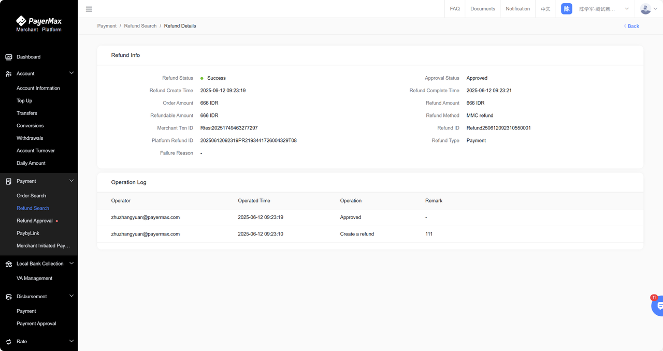Open Payment under Disbursement section
The image size is (663, 351).
[x=26, y=311]
